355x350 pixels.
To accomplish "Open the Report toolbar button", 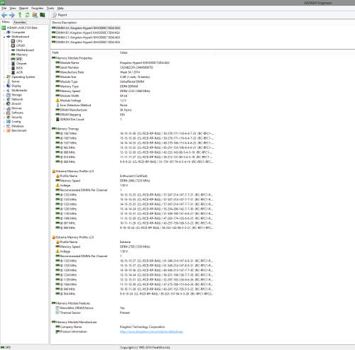I will [60, 15].
